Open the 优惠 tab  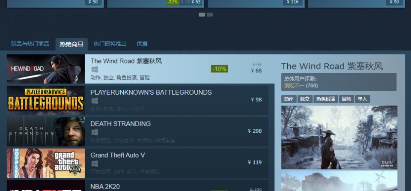(x=142, y=44)
